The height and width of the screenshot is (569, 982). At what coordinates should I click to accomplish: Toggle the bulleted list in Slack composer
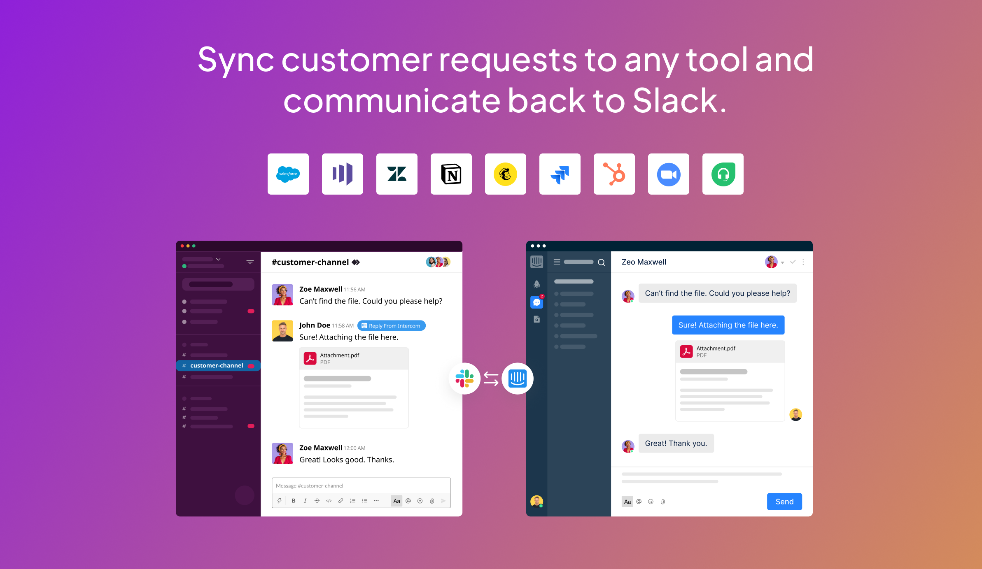pos(364,501)
